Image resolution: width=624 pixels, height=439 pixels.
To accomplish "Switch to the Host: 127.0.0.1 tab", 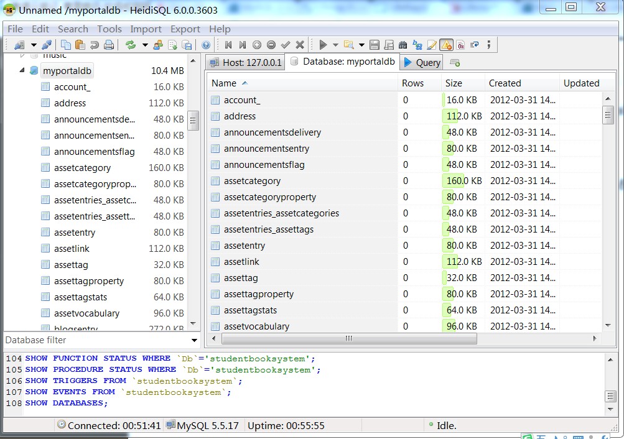I will click(245, 62).
